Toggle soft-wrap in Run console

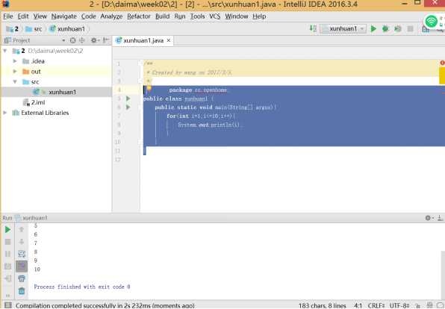point(22,254)
